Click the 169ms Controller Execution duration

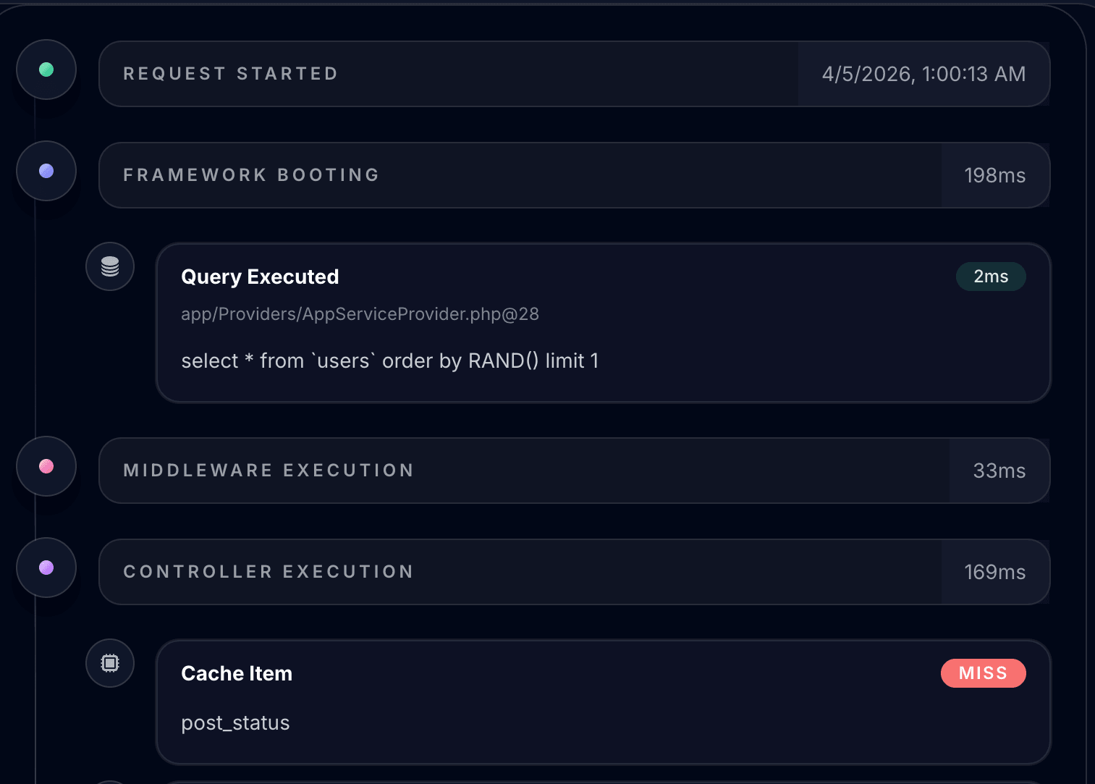[994, 572]
